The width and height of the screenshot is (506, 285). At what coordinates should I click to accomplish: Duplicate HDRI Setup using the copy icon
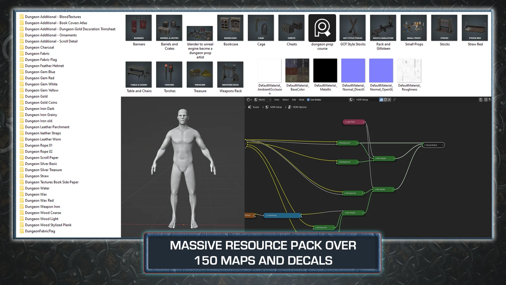coord(385,100)
